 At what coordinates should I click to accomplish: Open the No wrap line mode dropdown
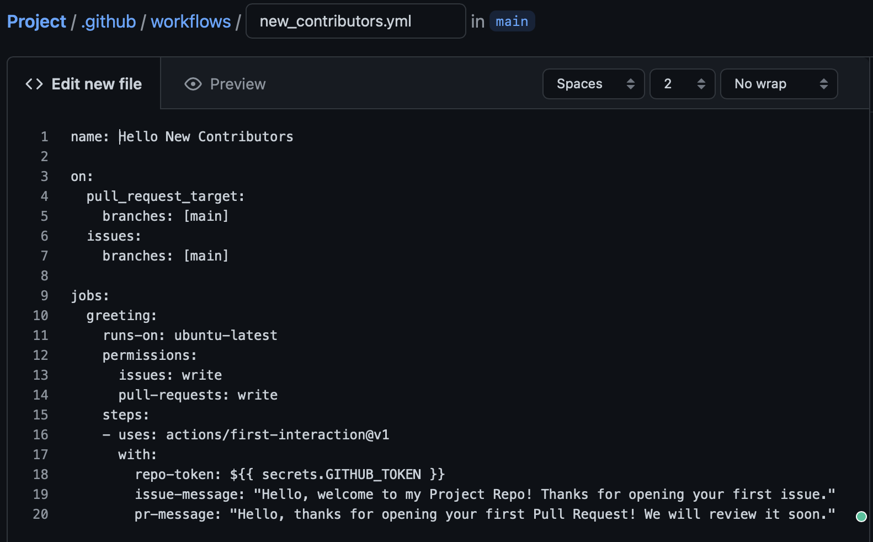coord(779,84)
